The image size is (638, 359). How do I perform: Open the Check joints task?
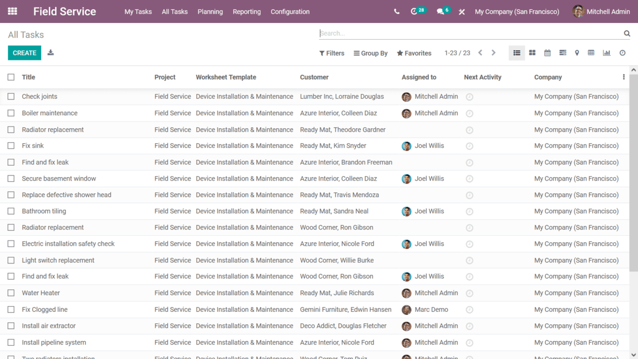tap(39, 96)
